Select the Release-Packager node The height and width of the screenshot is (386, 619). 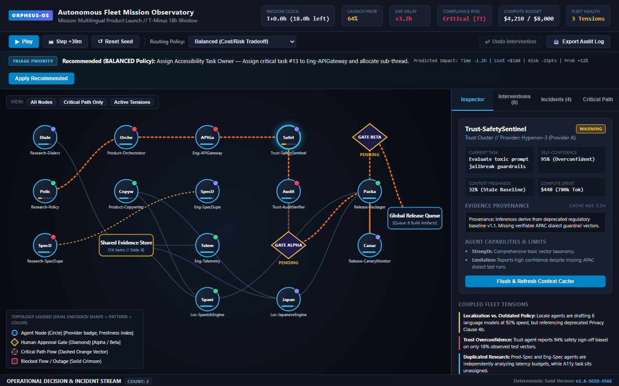[370, 191]
